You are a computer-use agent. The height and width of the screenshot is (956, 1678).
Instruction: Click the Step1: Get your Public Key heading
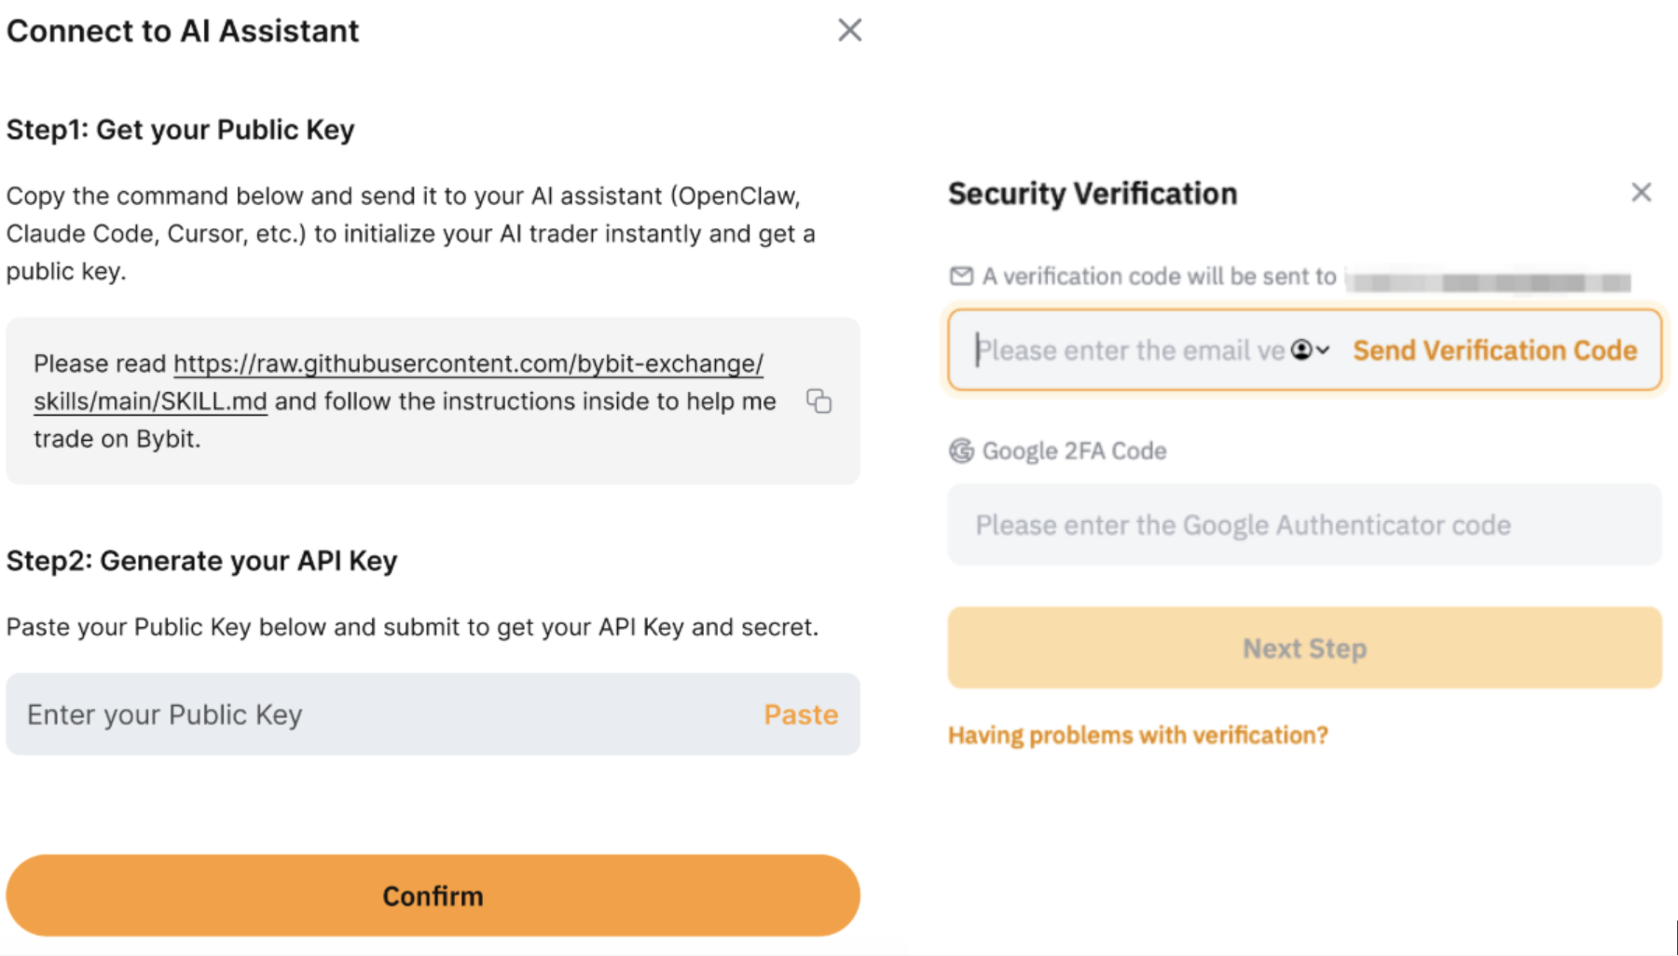point(181,130)
